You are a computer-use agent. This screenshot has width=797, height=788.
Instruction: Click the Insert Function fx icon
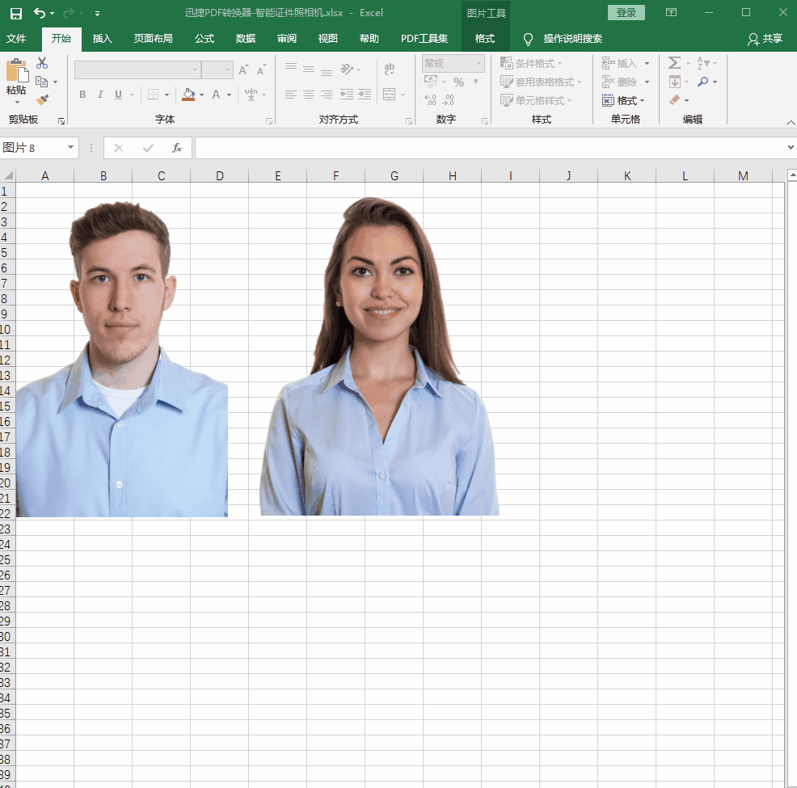tap(177, 148)
